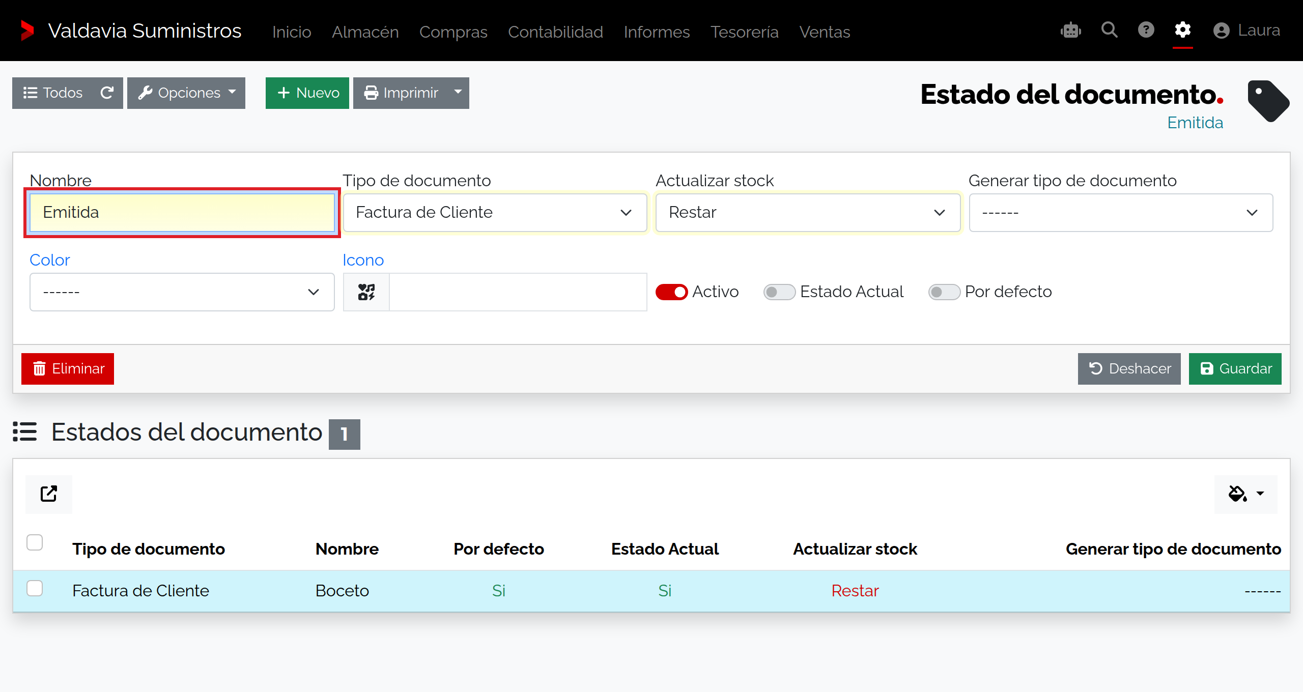Open the settings gear icon

tap(1183, 30)
